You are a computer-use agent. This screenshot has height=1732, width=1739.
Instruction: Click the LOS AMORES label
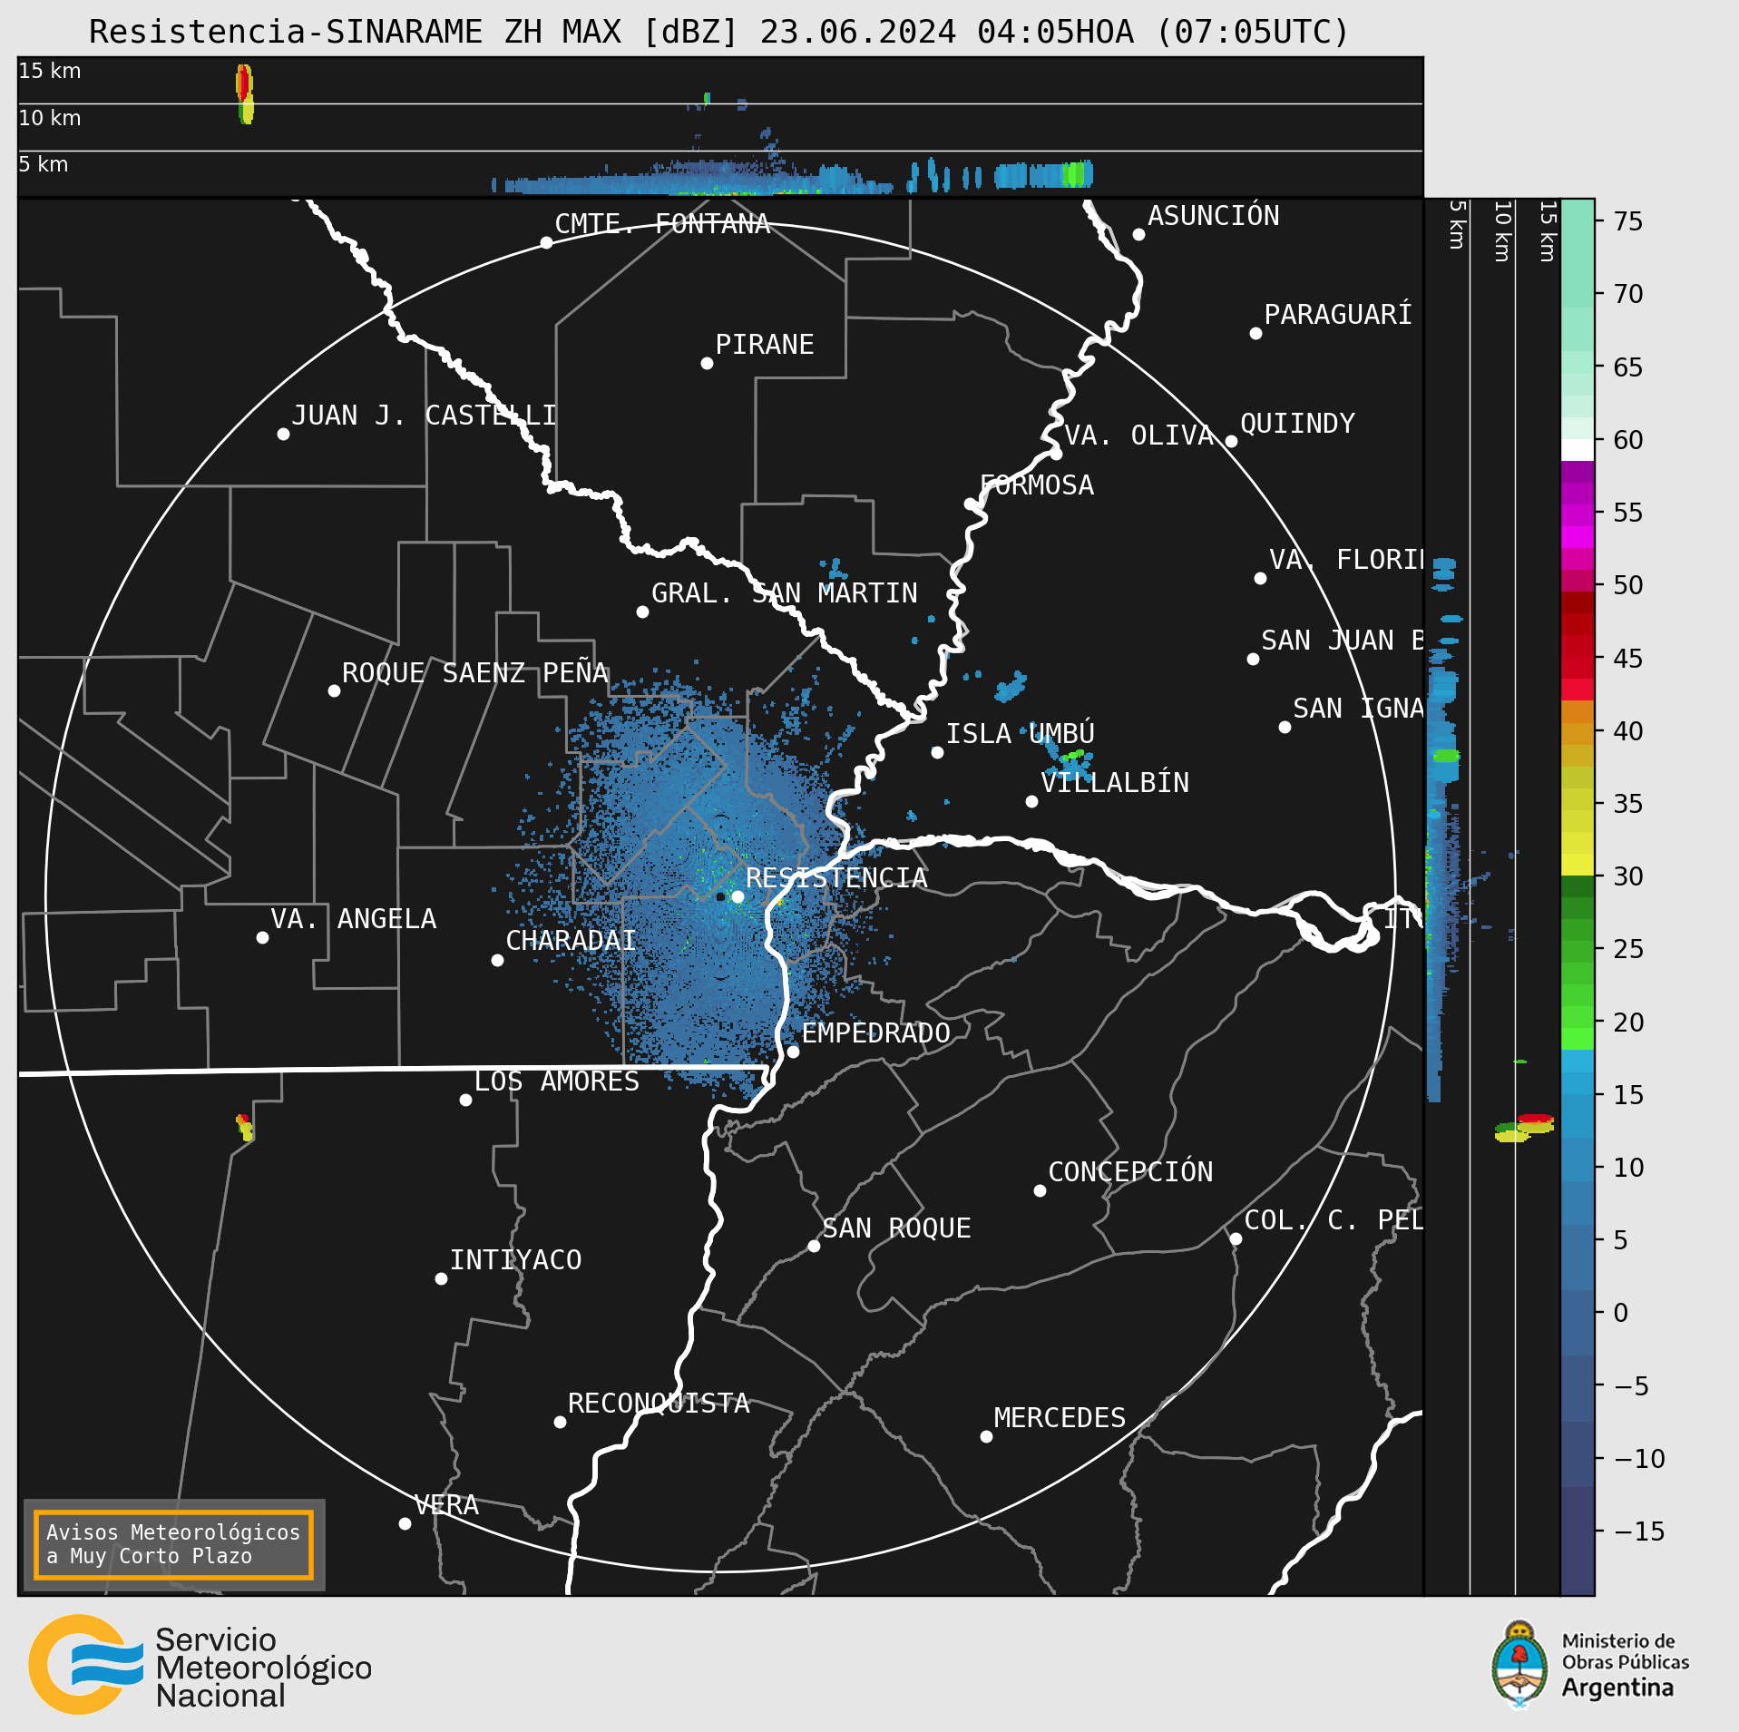click(x=557, y=1081)
